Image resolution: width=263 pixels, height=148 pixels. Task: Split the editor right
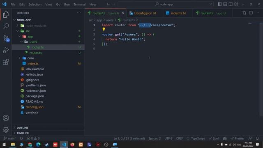251,13
